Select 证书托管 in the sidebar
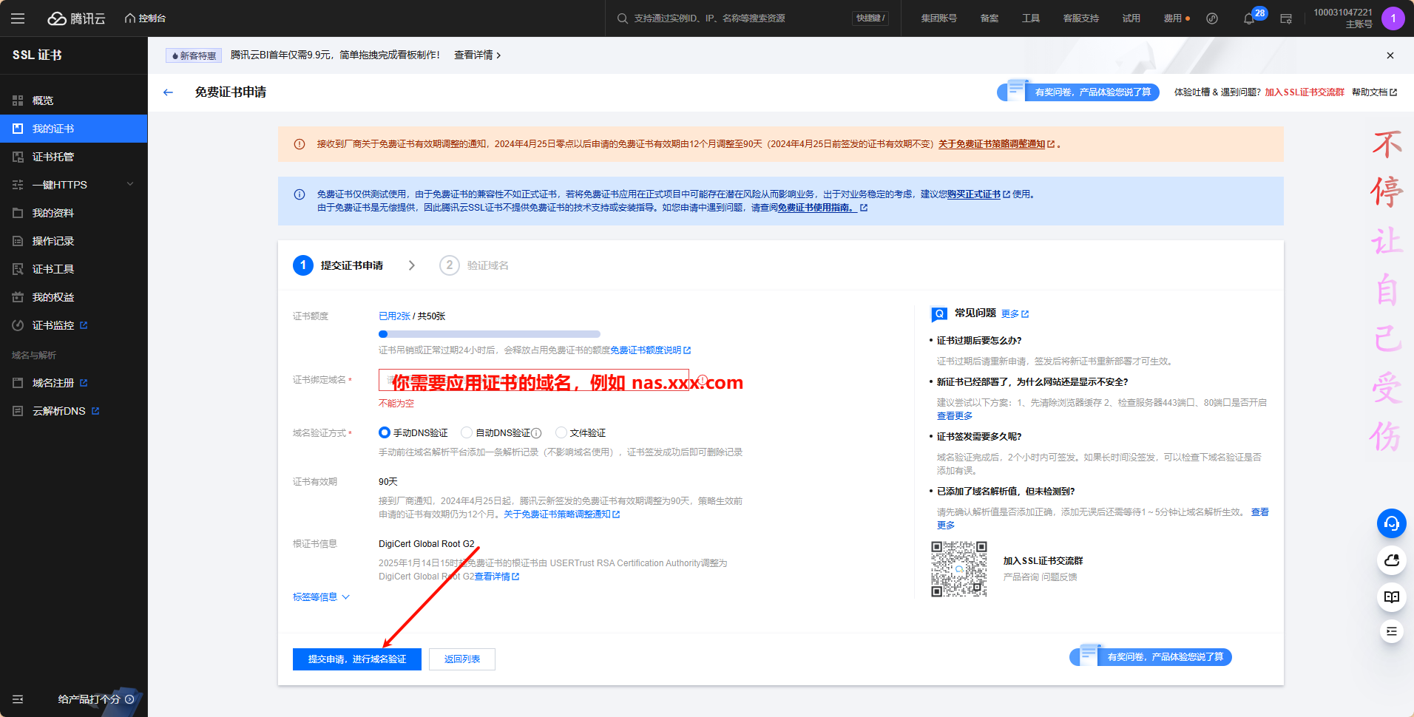 [52, 156]
